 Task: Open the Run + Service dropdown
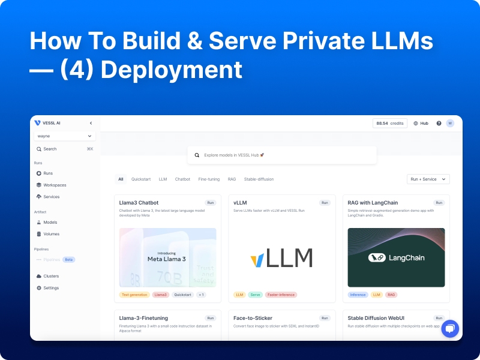pyautogui.click(x=428, y=179)
